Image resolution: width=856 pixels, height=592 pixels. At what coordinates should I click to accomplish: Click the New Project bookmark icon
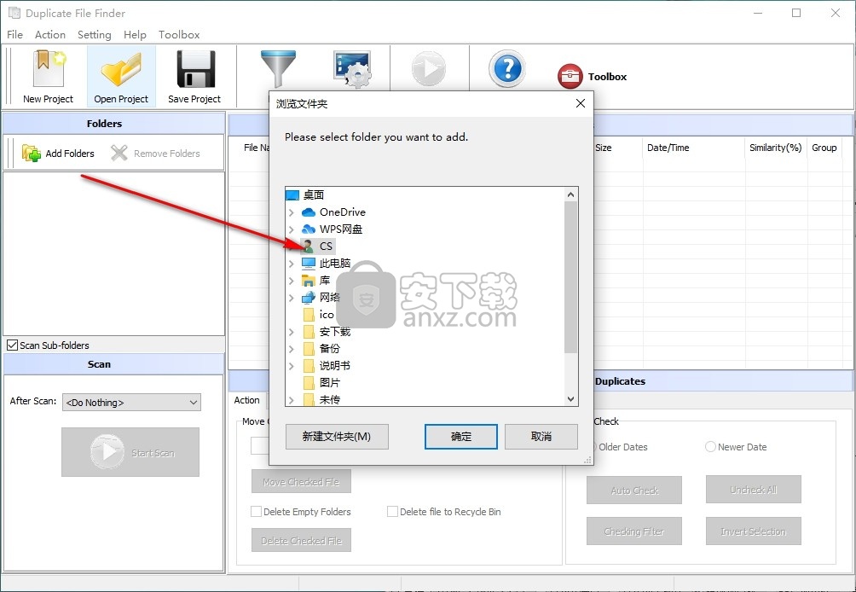tap(49, 68)
